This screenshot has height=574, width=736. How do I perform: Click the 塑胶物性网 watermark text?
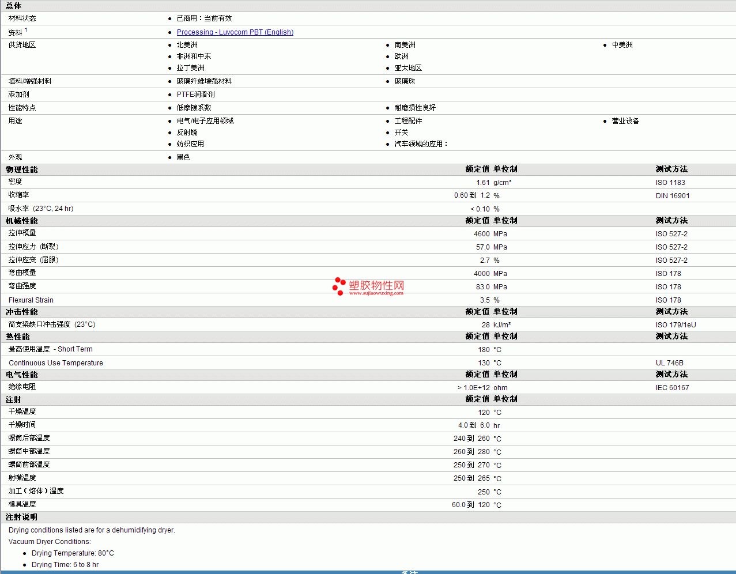click(376, 285)
